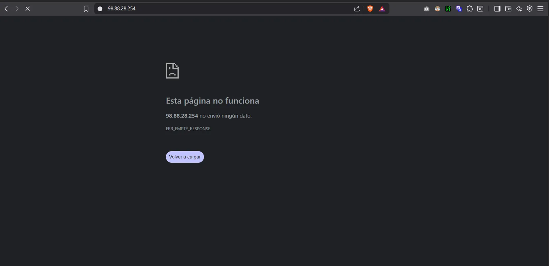Image resolution: width=549 pixels, height=266 pixels.
Task: Stop loading the page
Action: point(28,9)
